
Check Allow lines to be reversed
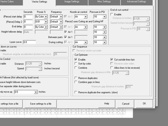coord(112,68)
